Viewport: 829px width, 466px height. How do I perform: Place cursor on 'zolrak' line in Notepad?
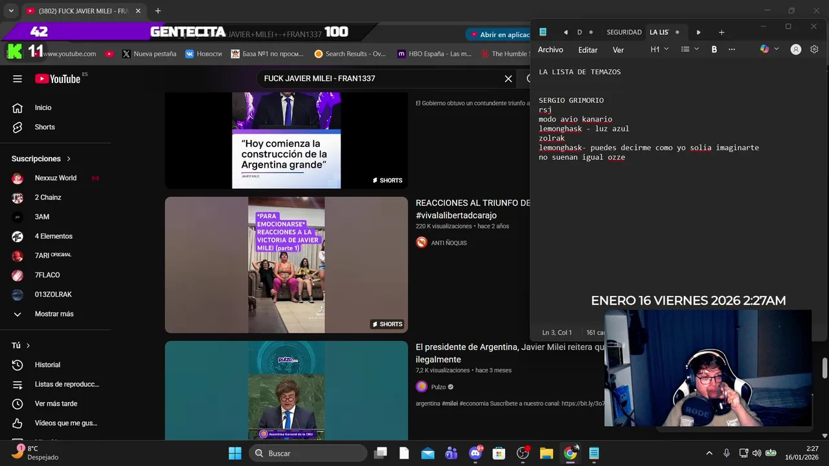[552, 138]
